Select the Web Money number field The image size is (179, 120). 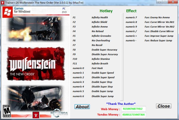[134, 109]
